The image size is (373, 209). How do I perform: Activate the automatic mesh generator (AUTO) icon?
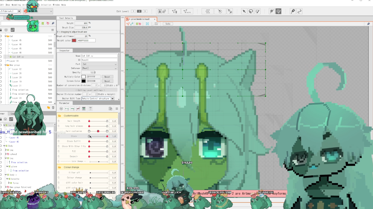[187, 11]
